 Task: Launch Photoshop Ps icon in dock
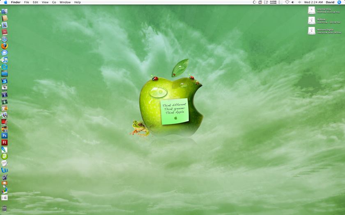click(5, 136)
